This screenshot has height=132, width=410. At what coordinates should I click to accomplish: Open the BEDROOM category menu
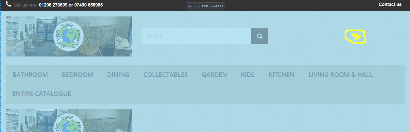pyautogui.click(x=77, y=75)
